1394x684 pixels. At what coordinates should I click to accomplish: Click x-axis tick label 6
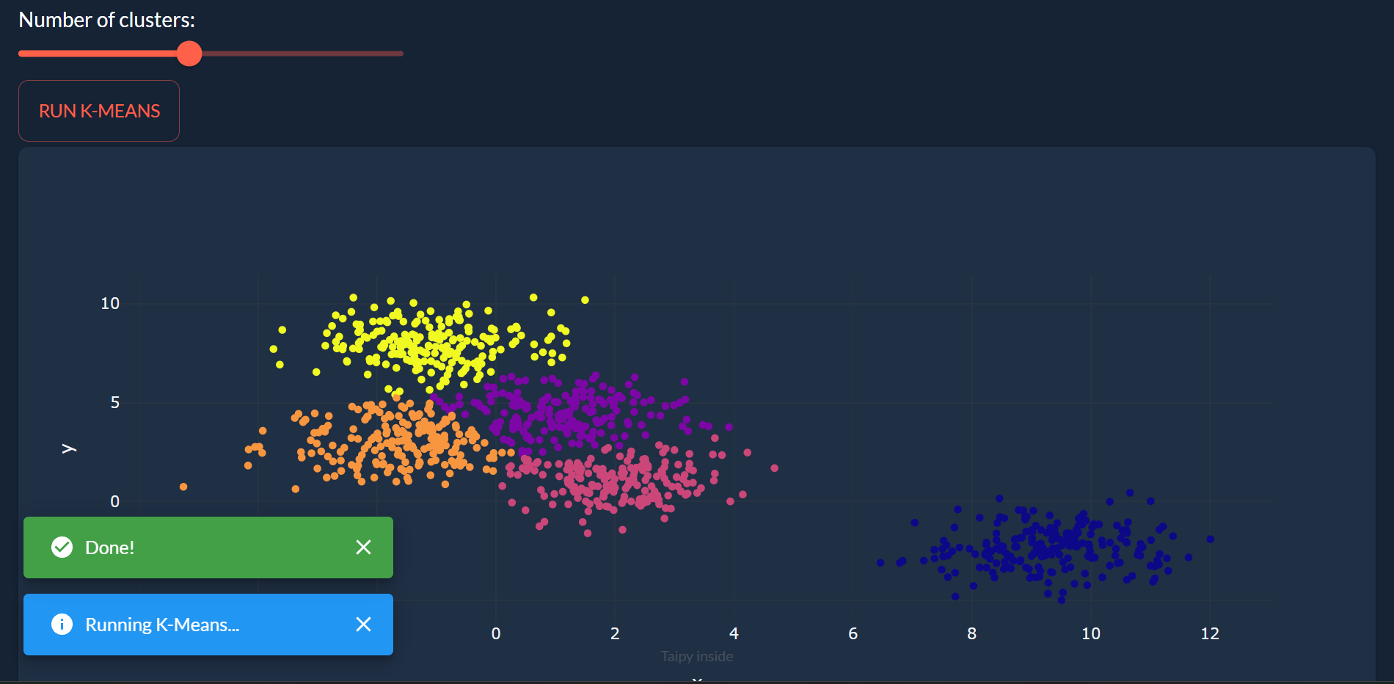coord(853,633)
